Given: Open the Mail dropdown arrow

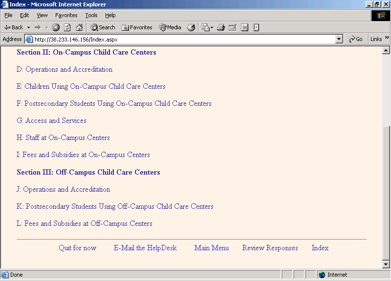Looking at the screenshot, I should click(x=212, y=27).
